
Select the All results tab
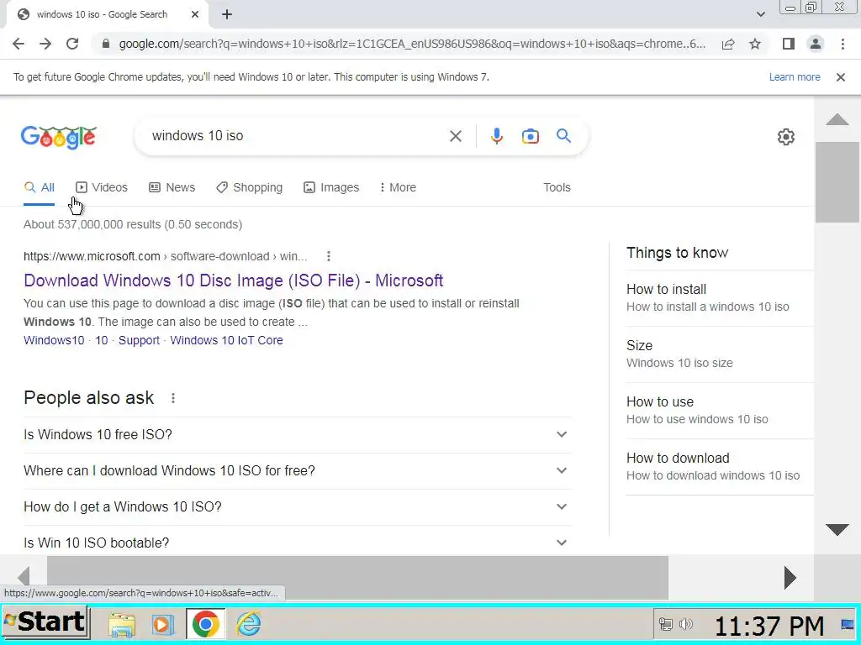(39, 187)
